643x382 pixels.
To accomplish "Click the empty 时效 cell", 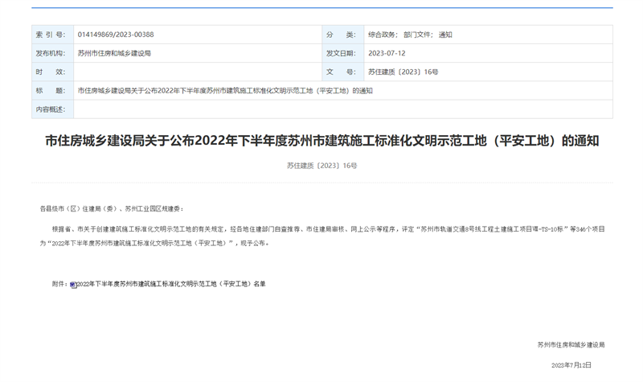I will pyautogui.click(x=197, y=72).
